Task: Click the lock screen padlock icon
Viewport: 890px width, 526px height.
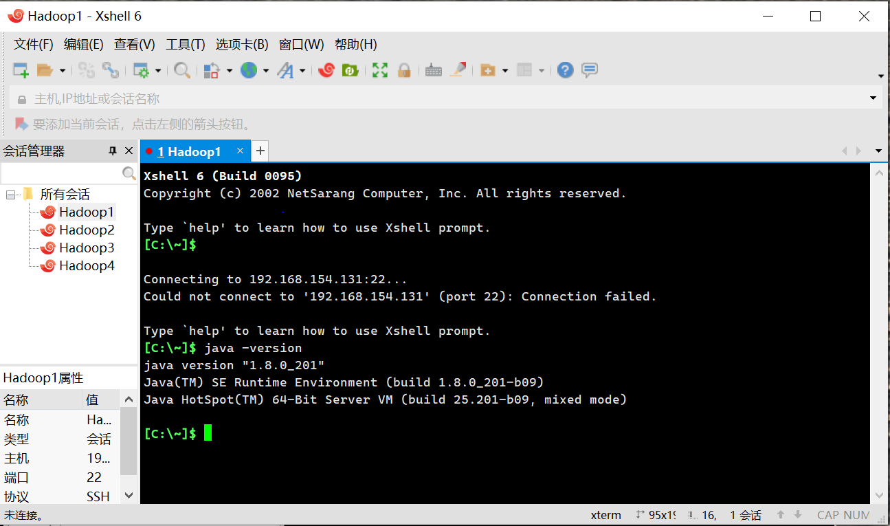Action: [404, 70]
